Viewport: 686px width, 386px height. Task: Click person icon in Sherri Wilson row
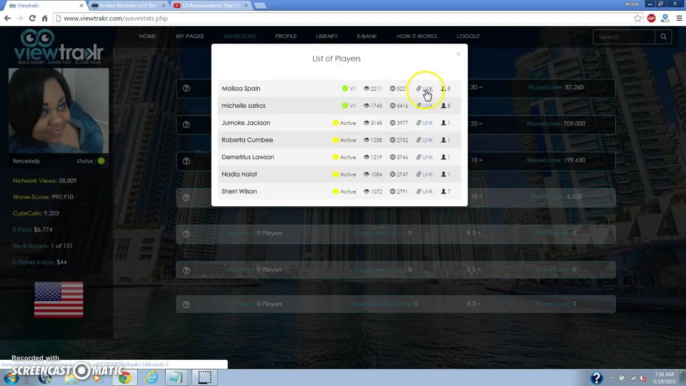(x=444, y=191)
